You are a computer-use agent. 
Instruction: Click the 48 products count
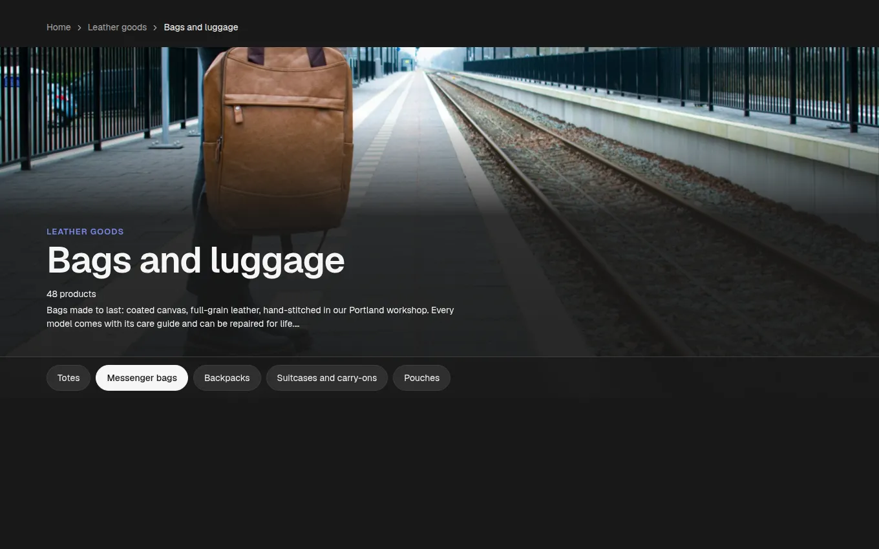71,294
